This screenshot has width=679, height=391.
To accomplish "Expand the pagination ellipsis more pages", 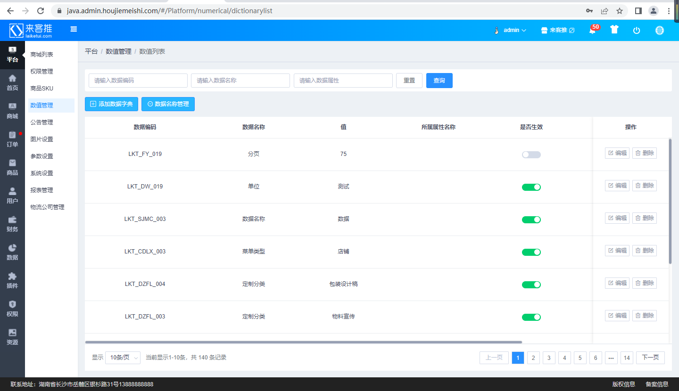I will tap(611, 358).
